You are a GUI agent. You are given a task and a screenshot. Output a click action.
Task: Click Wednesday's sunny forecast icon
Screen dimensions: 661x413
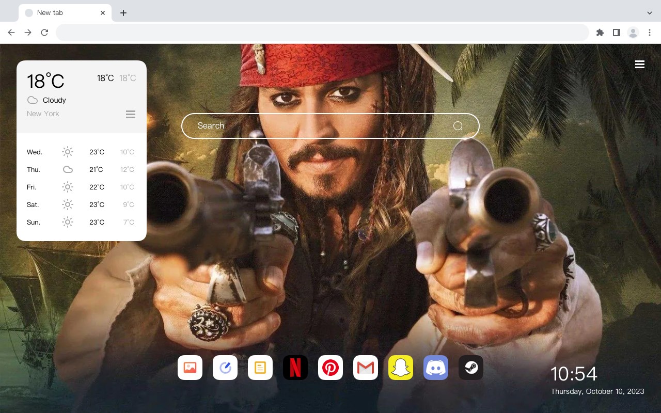[68, 152]
